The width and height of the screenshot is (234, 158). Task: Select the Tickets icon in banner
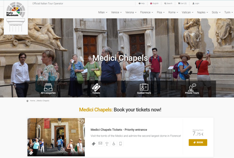(96, 89)
